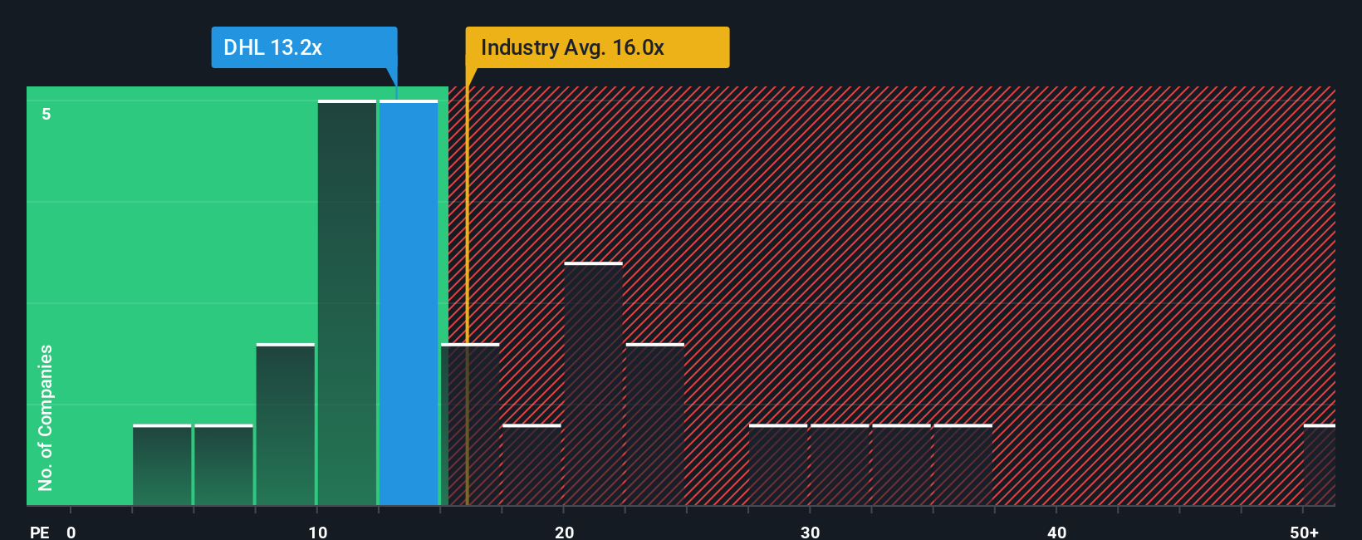Image resolution: width=1362 pixels, height=540 pixels.
Task: Select the green bar just left of PE 10
Action: (286, 425)
